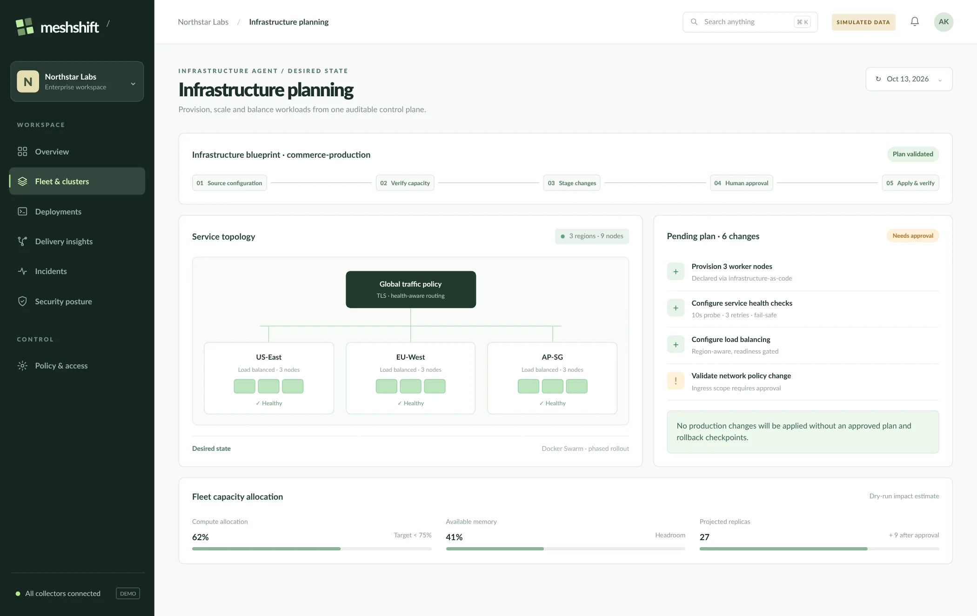The image size is (977, 616).
Task: Click plus icon beside Provision 3 worker nodes
Action: (676, 272)
